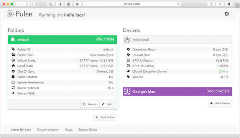Click the George's Mac identicon

(x=127, y=92)
